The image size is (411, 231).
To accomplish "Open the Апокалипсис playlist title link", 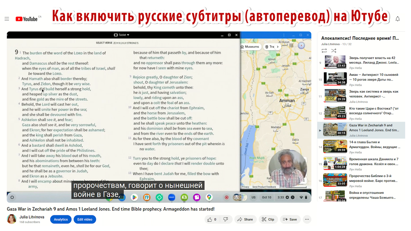I will 360,38.
